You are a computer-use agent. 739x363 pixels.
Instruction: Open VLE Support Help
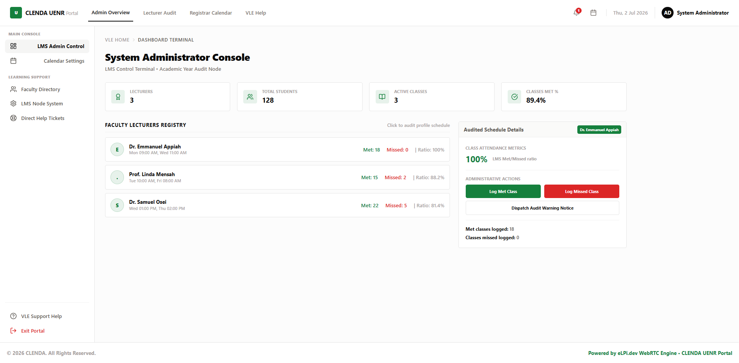pos(47,316)
